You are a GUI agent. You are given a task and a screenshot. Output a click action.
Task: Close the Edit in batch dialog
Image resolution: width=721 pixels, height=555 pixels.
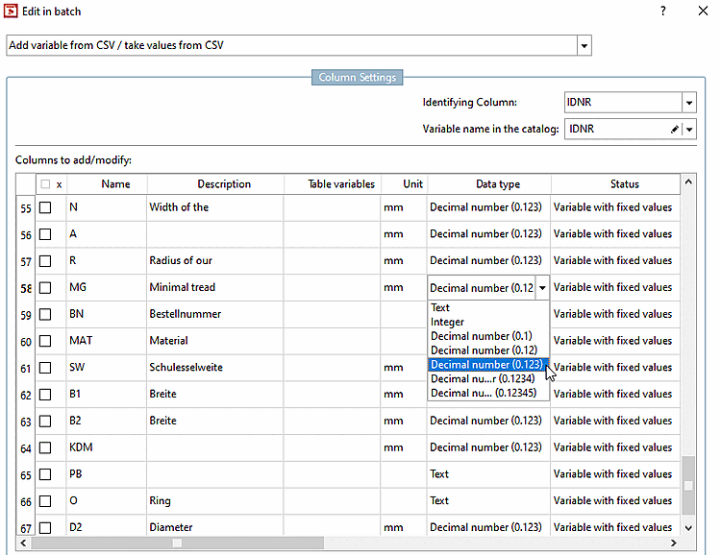703,11
